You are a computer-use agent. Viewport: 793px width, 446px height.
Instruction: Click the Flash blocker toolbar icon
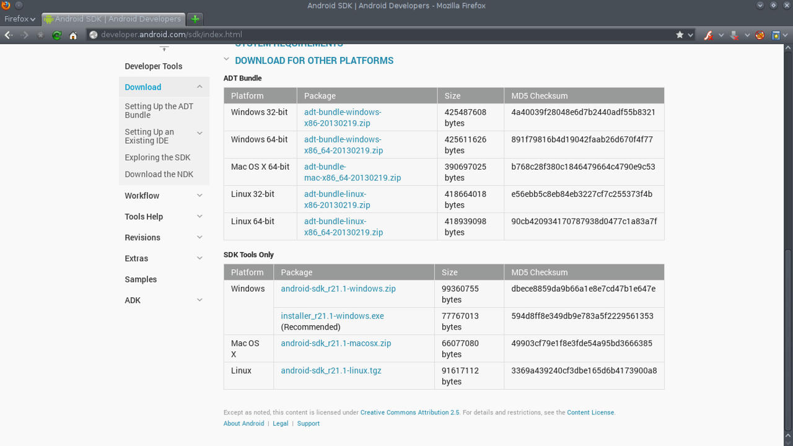(708, 35)
